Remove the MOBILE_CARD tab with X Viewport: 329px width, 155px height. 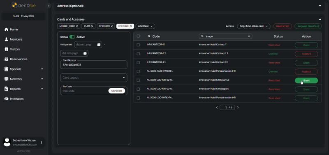(77, 26)
